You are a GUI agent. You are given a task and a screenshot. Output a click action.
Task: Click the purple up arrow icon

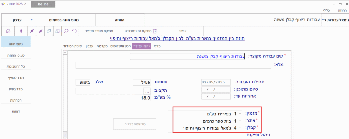(21, 31)
